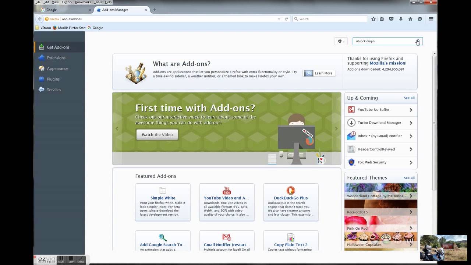Open YouTube Video downloader add-on icon
Screen dimensions: 471x265
point(227,191)
